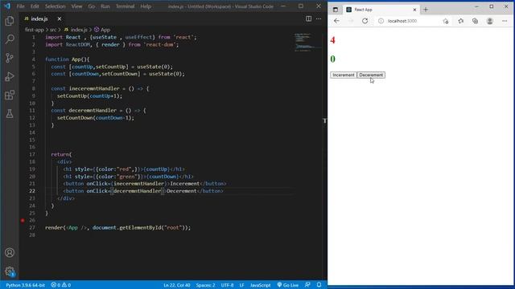The image size is (515, 289).
Task: Open browser Settings and more menu
Action: (505, 21)
